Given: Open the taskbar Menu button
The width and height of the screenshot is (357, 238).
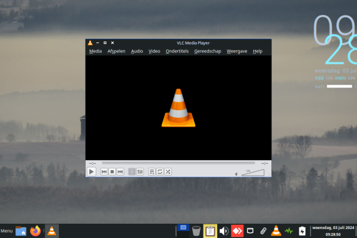Looking at the screenshot, I should 7,231.
